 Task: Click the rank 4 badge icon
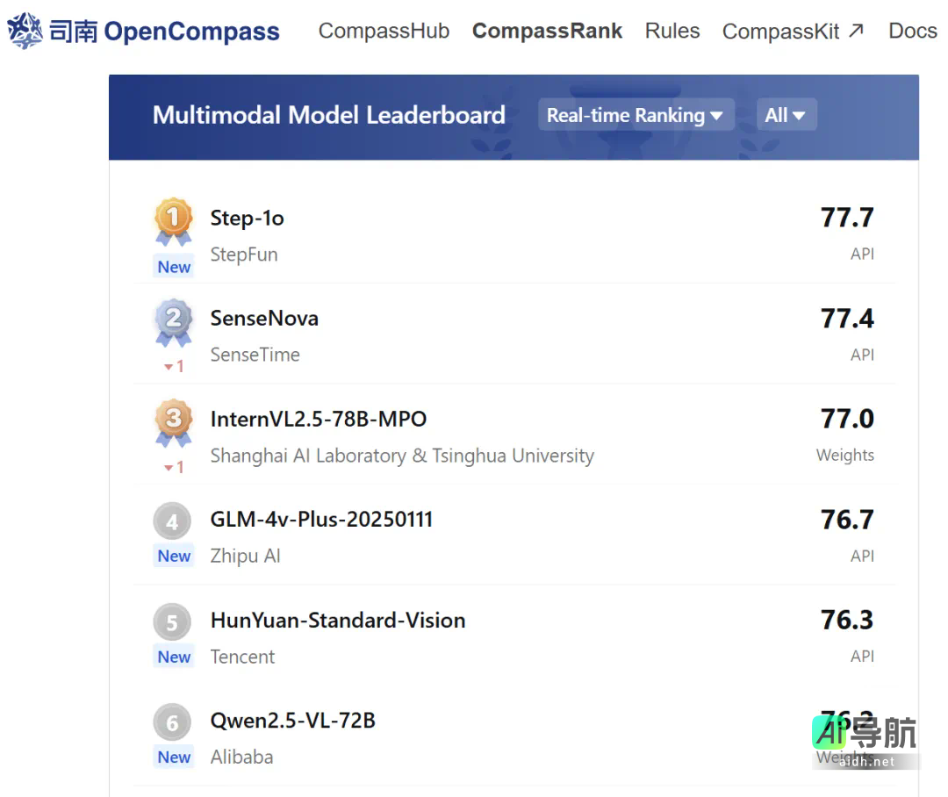click(172, 521)
